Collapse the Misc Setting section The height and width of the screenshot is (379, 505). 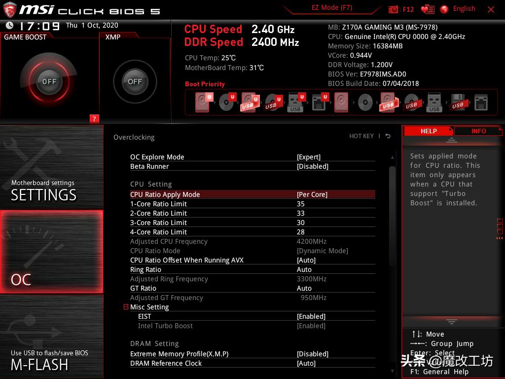pyautogui.click(x=126, y=306)
